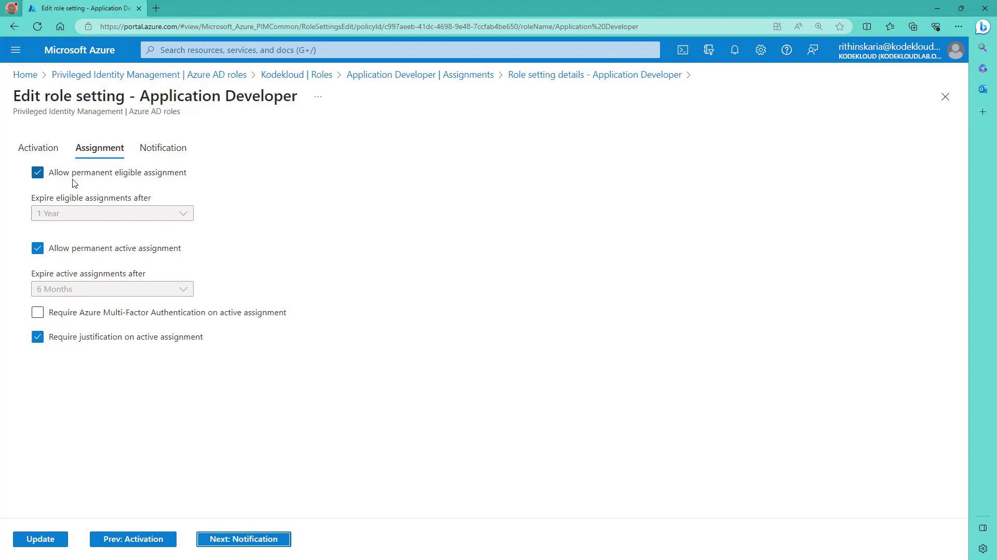
Task: Click the rithinskaria@kodekloud account name
Action: coord(889,47)
